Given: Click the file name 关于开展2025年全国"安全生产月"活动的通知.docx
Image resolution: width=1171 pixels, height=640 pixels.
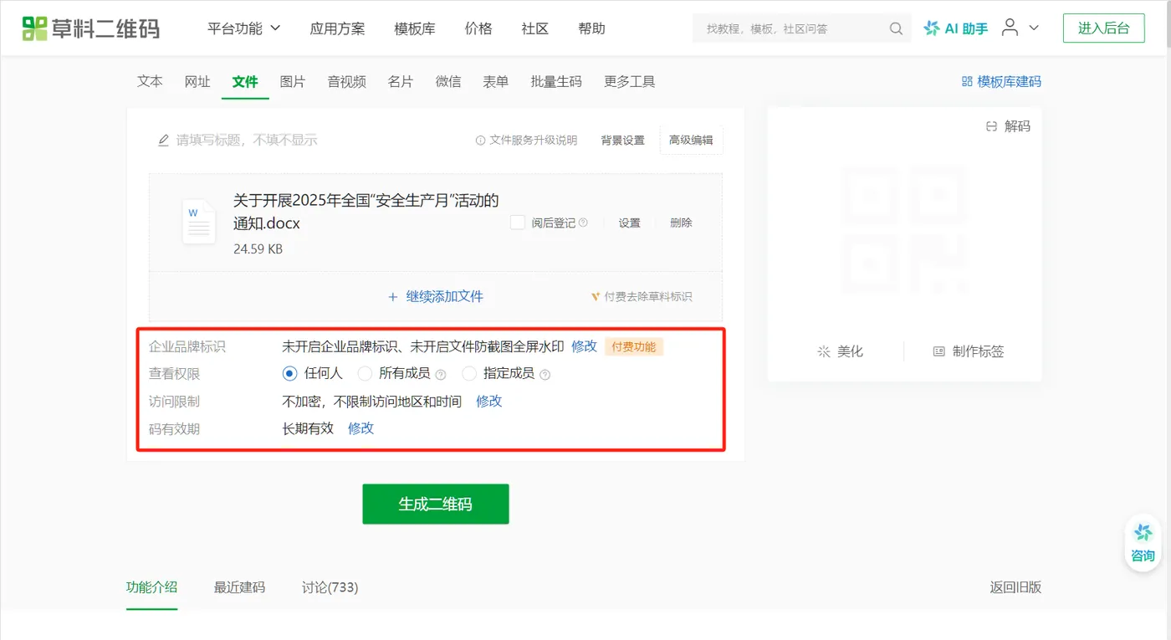Looking at the screenshot, I should [366, 212].
